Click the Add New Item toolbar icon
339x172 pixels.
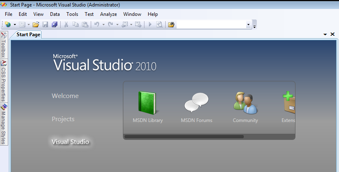pos(22,24)
